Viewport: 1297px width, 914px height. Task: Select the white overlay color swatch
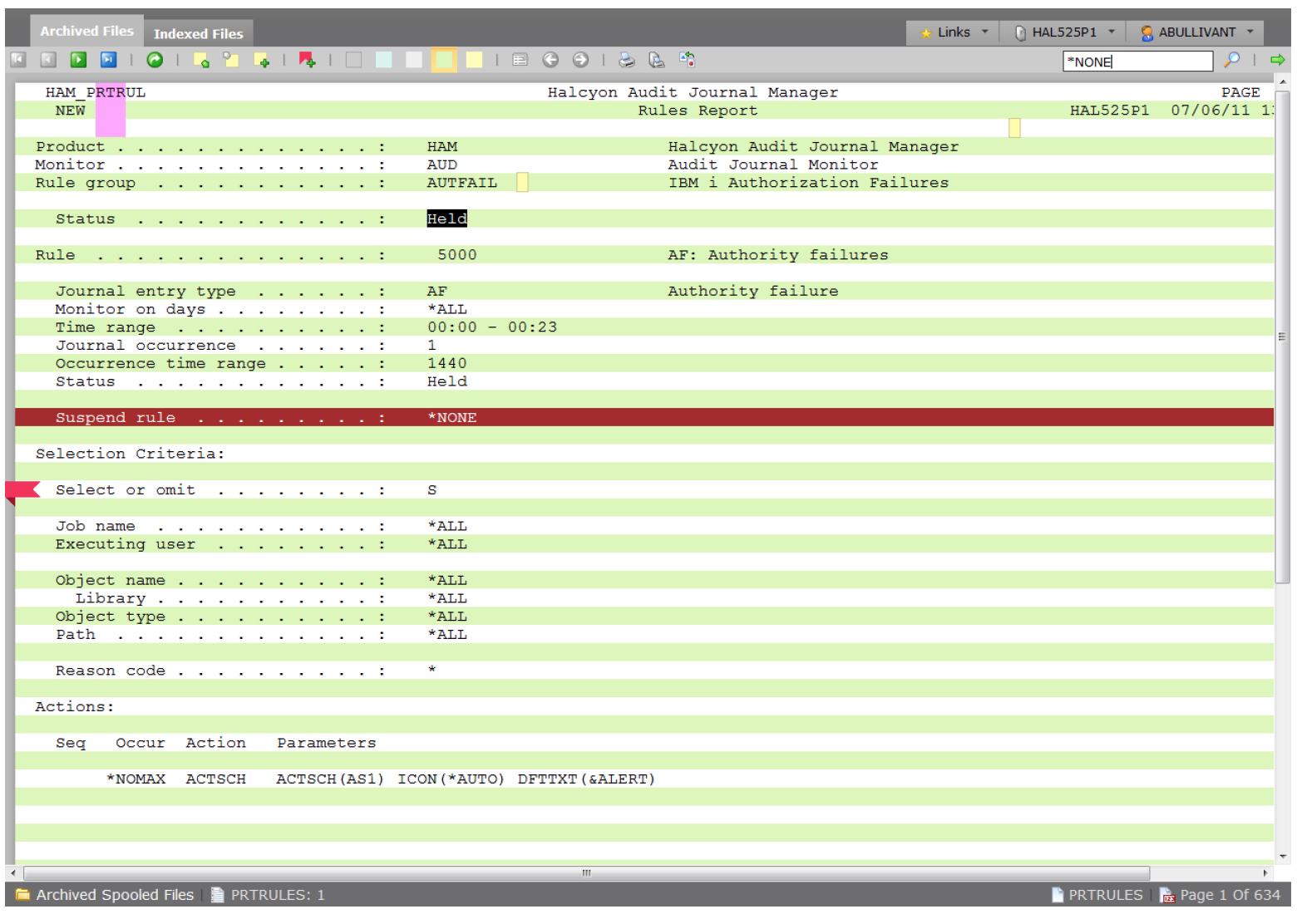[353, 60]
